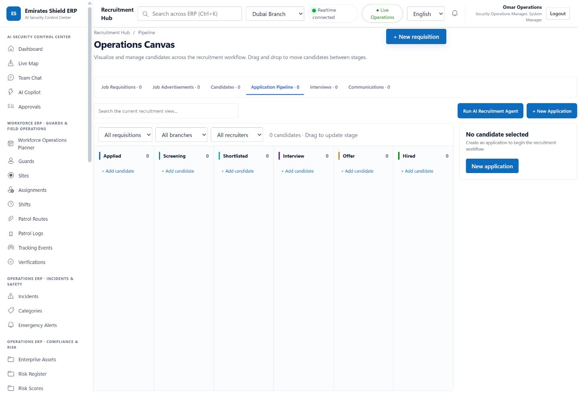Open Team Chat icon in sidebar
Screen dimensions: 578x393
(x=11, y=78)
